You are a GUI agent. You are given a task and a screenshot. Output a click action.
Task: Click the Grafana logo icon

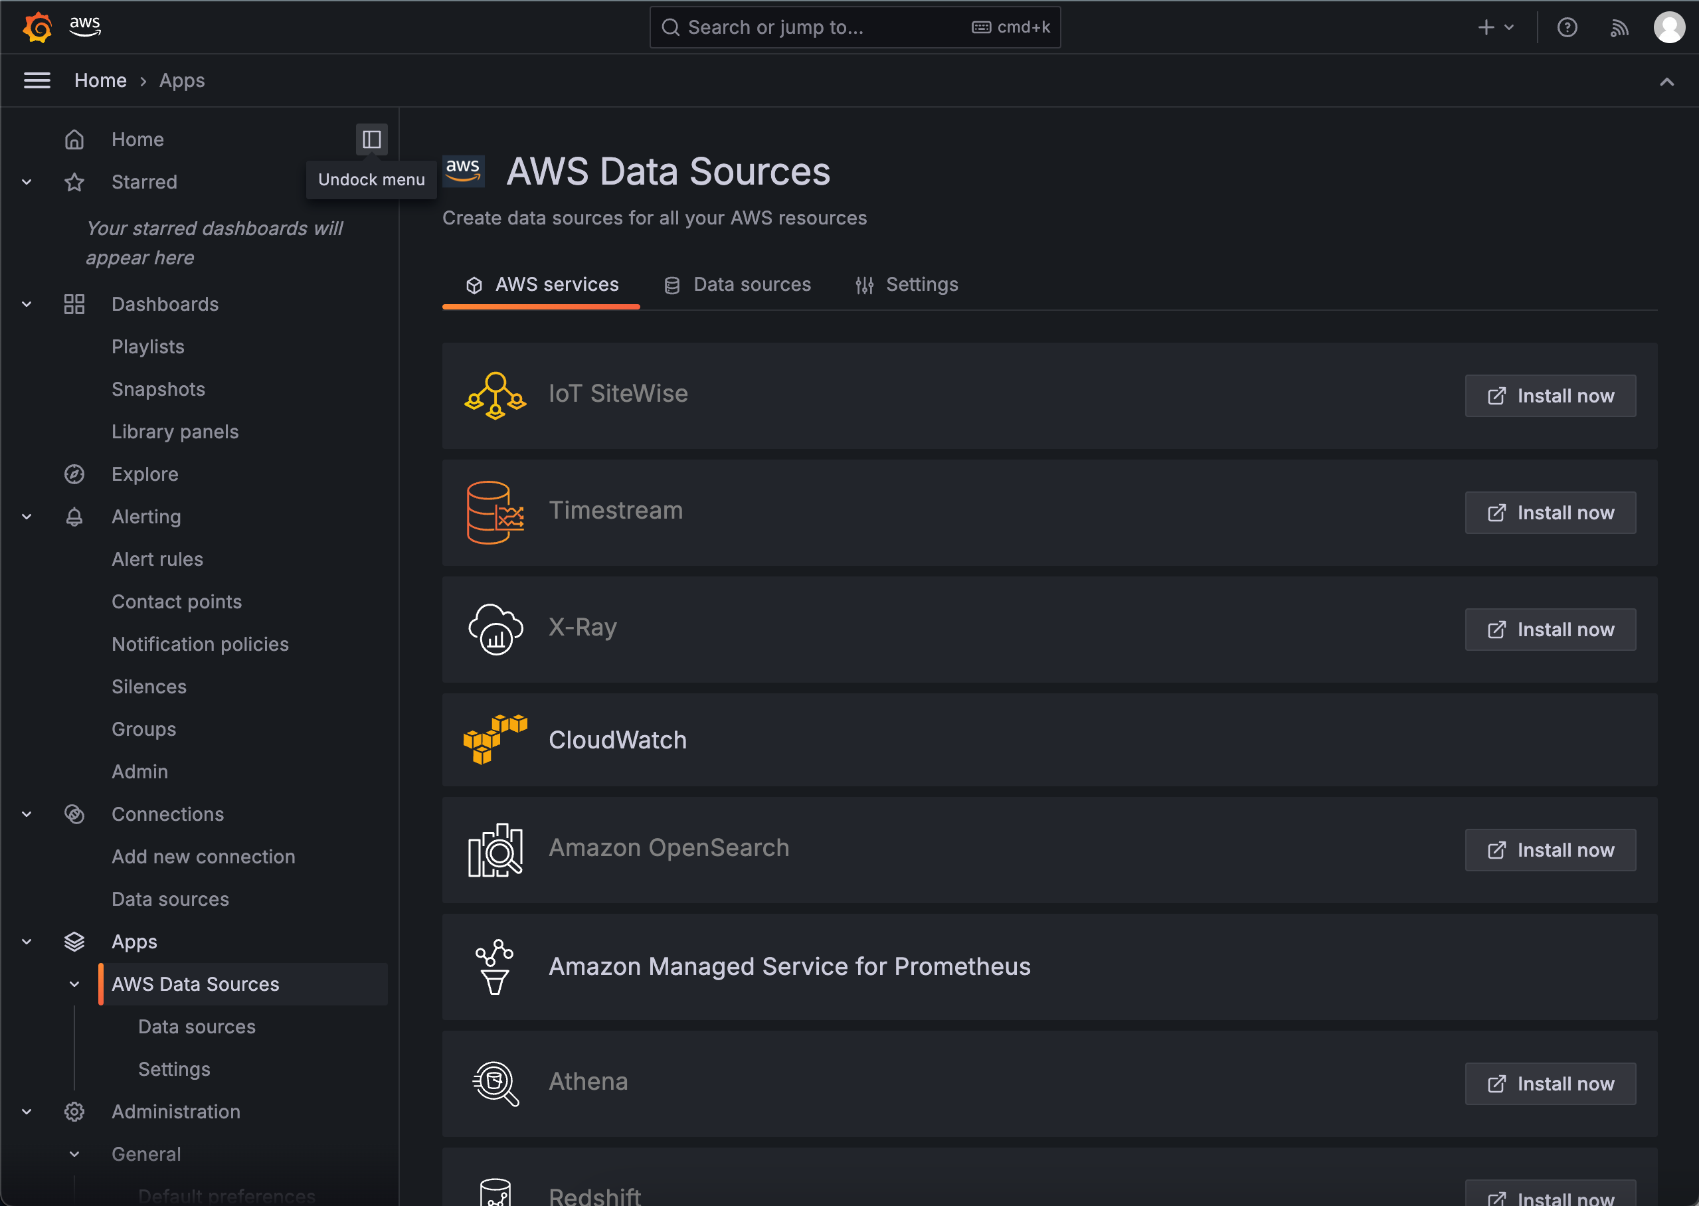[37, 27]
